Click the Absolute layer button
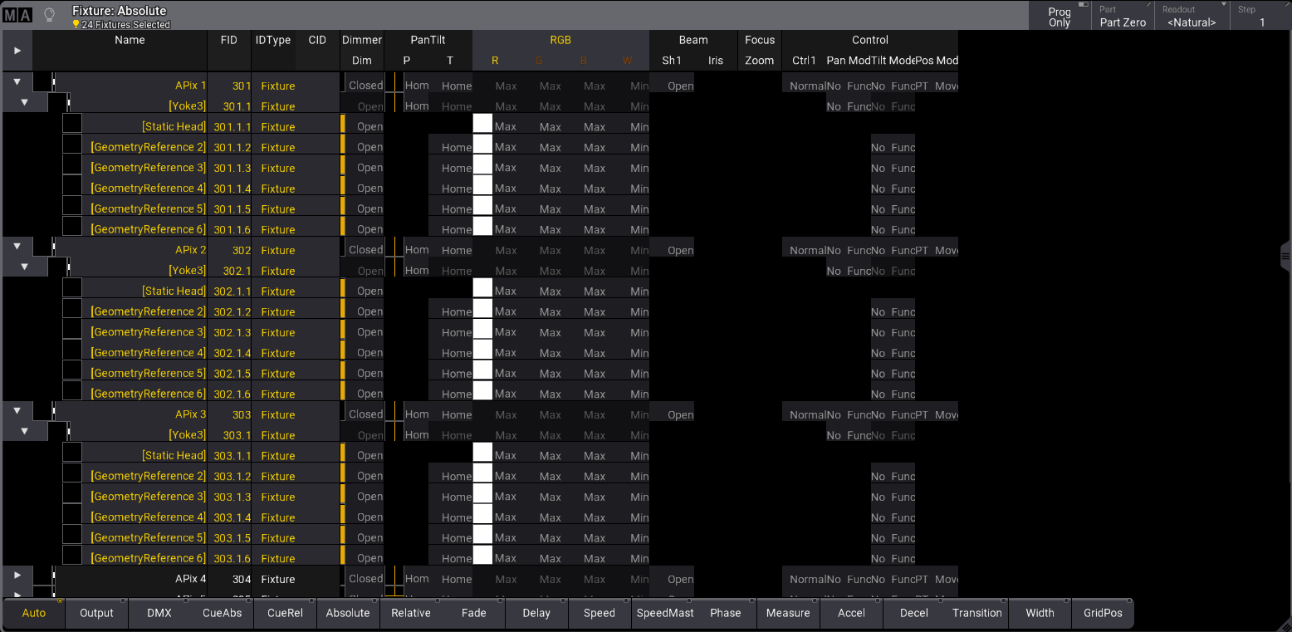Screen dimensions: 1292x632 point(348,613)
